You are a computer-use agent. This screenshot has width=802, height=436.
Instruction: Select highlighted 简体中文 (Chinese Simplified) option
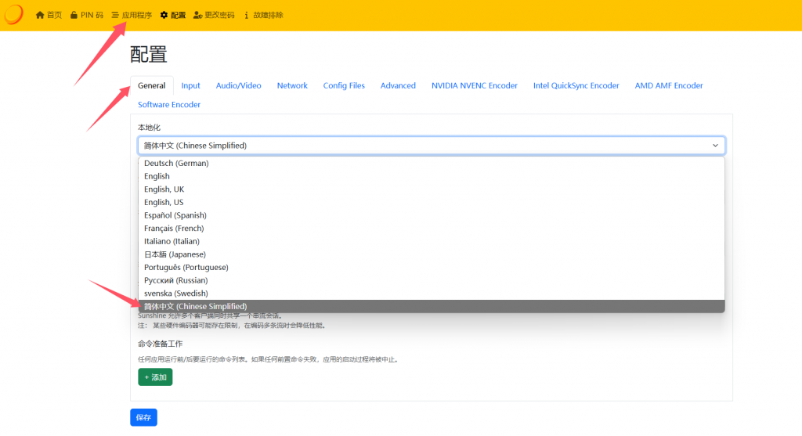coord(432,306)
